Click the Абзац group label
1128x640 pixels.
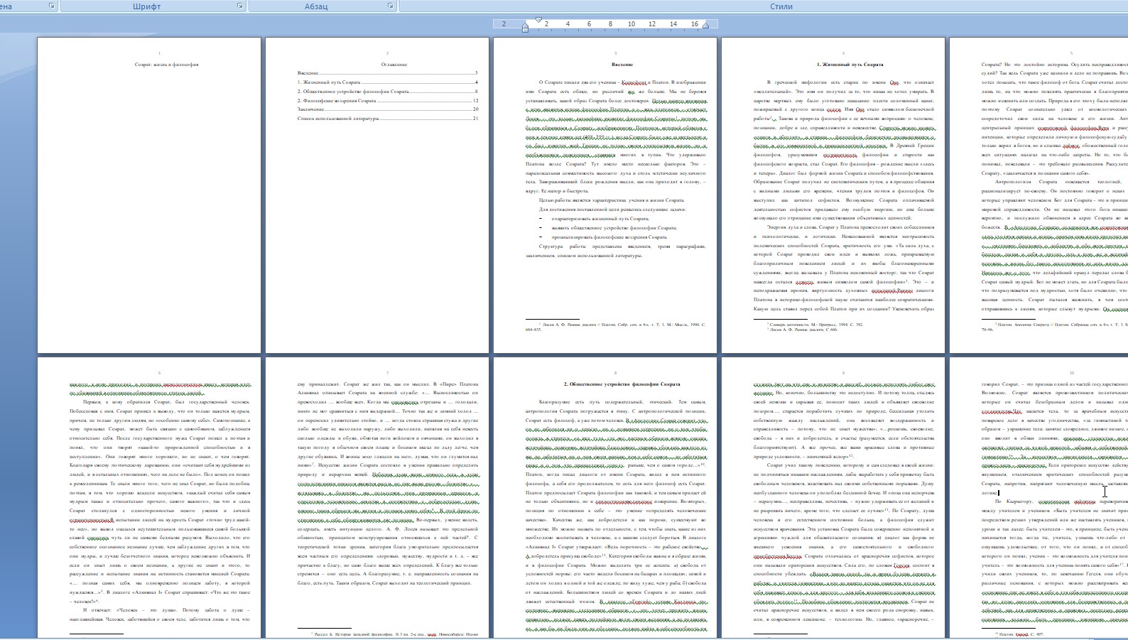316,6
